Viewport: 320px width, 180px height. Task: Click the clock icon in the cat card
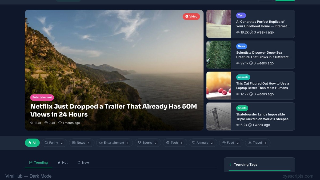[251, 94]
